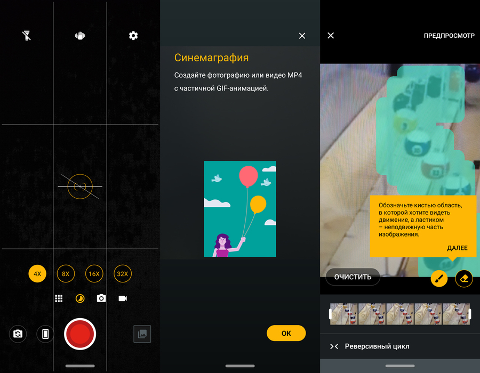Select the third frame in filmstrip

(400, 314)
